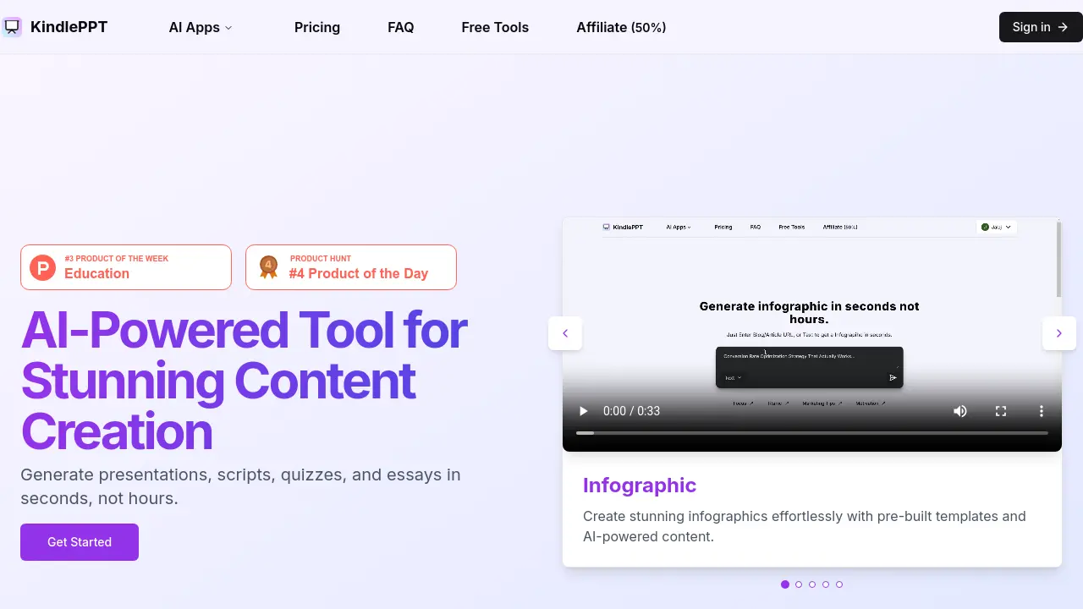1083x609 pixels.
Task: Click the Affiliate (50%) link
Action: (621, 27)
